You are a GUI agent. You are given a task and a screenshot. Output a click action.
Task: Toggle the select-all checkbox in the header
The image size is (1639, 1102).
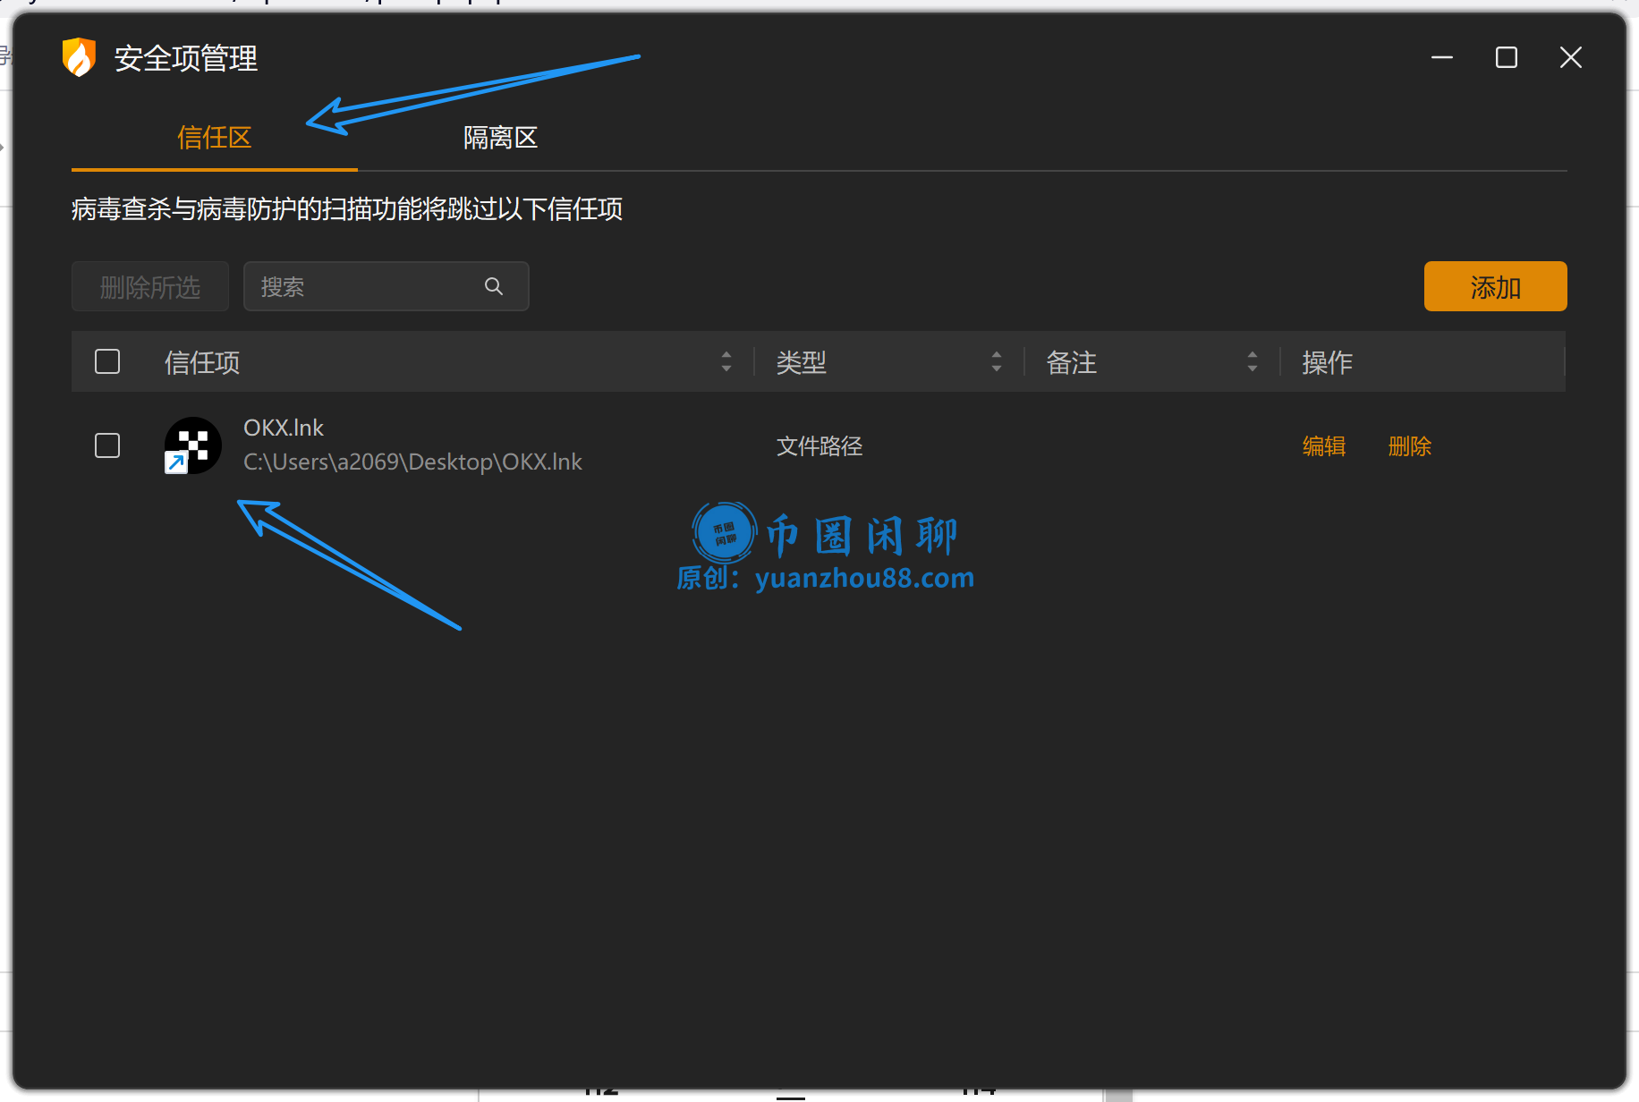[106, 361]
